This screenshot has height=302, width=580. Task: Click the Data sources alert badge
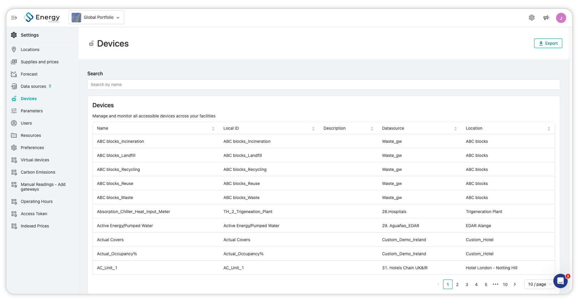50,86
